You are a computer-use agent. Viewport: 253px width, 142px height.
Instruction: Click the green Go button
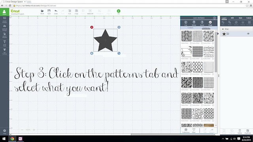119,11
